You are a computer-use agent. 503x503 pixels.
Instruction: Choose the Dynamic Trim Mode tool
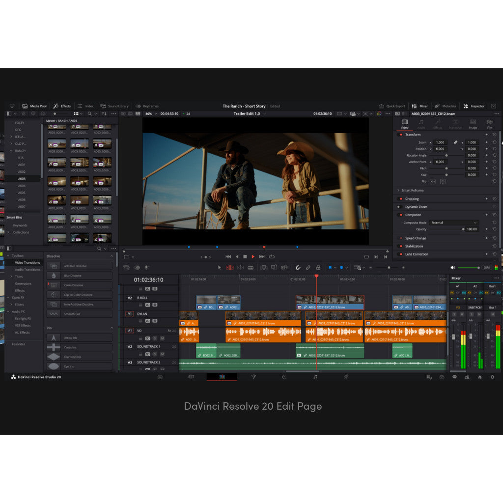[240, 268]
